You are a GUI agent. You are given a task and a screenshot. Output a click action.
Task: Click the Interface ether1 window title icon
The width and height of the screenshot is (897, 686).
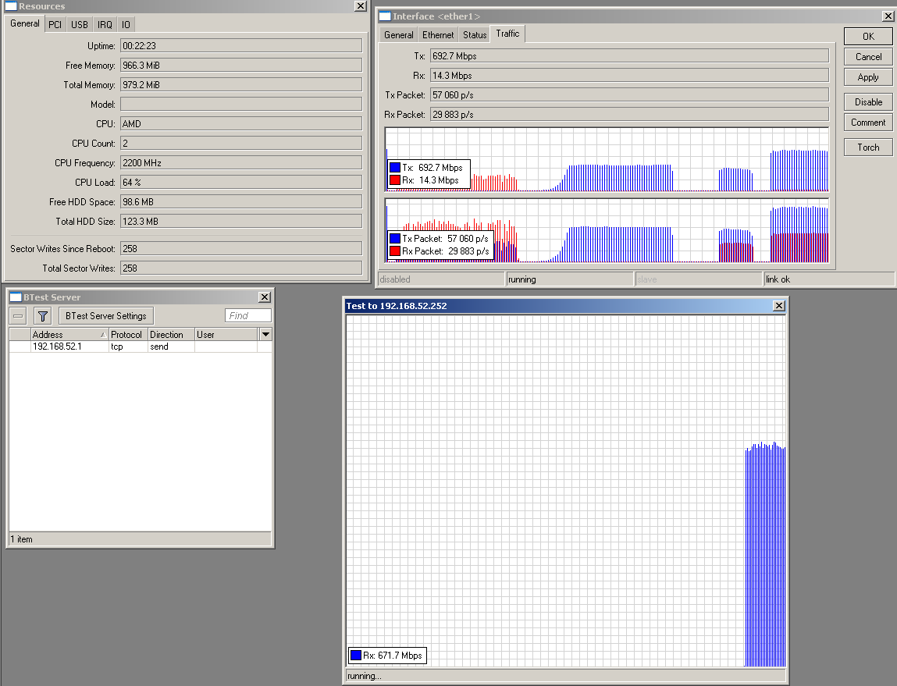tap(384, 16)
